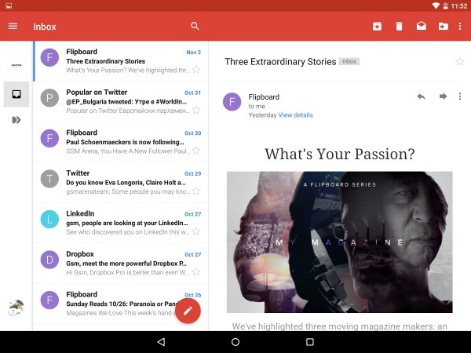Tap the 'Three Extraordinary Stories' subject in list
This screenshot has height=353, width=471.
[x=106, y=61]
